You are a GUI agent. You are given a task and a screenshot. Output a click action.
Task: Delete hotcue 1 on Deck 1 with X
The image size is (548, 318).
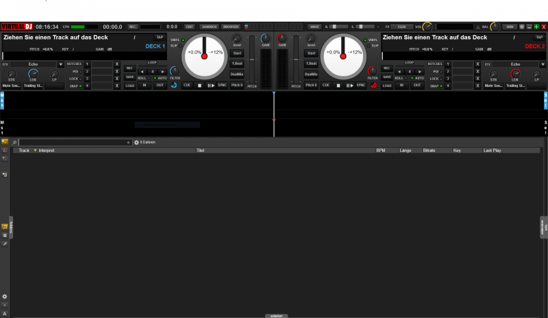(117, 64)
